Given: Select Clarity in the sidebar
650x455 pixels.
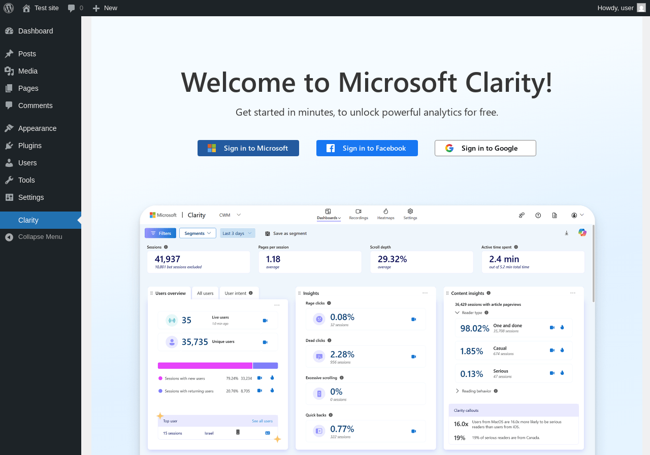Looking at the screenshot, I should (28, 220).
